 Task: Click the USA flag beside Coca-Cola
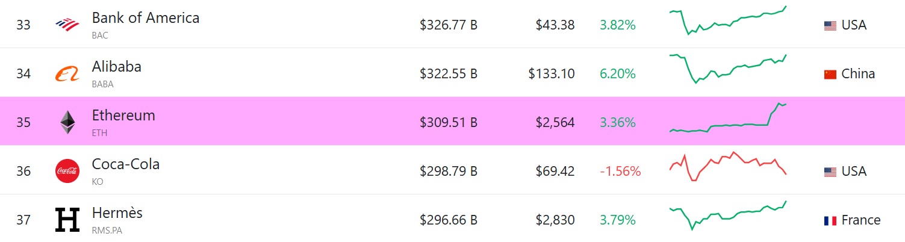tap(830, 172)
